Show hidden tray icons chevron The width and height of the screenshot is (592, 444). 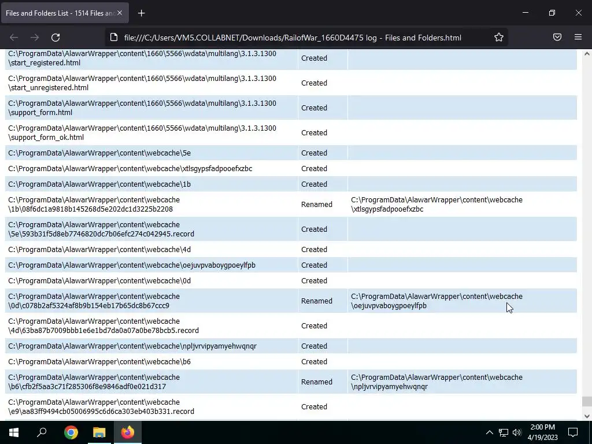(x=489, y=432)
